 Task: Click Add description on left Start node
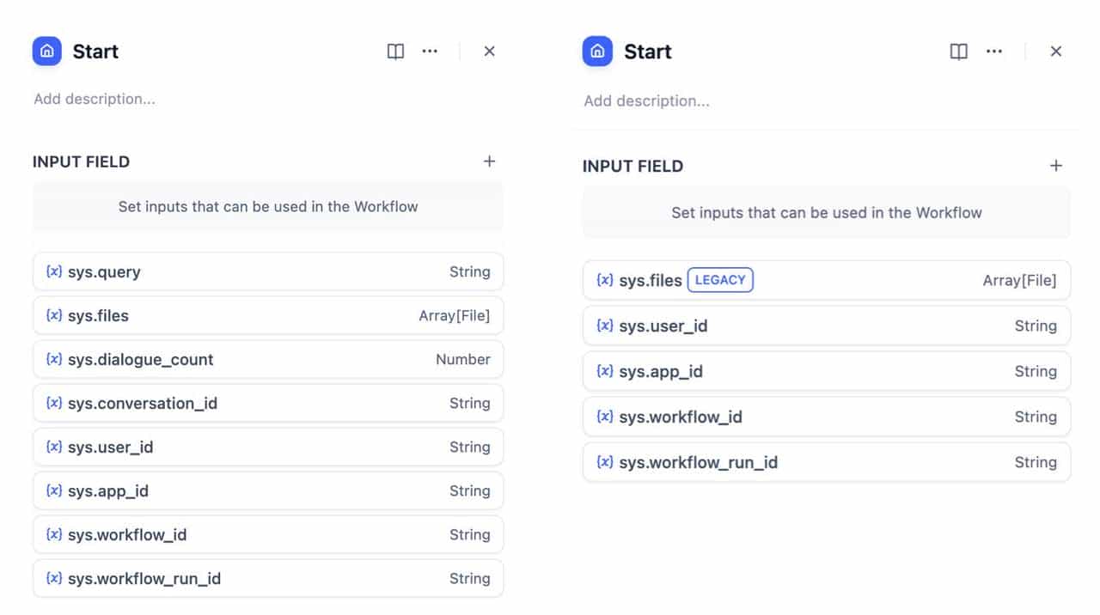pos(95,98)
